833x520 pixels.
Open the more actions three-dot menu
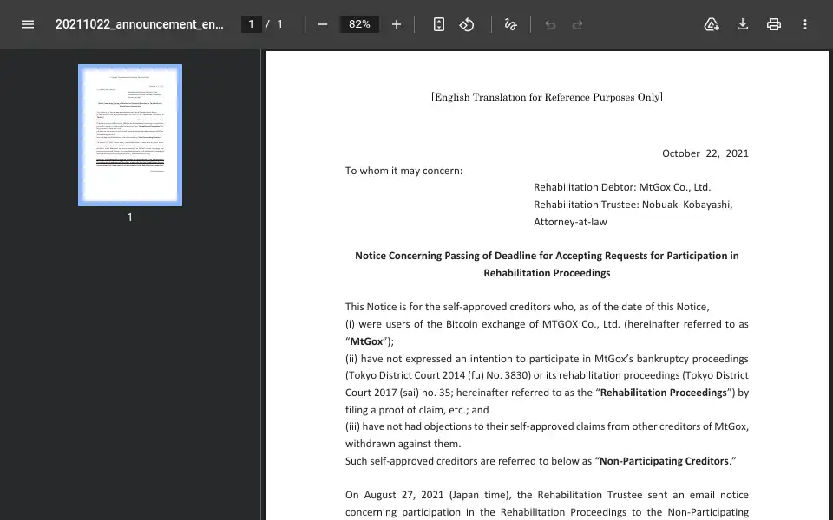pyautogui.click(x=805, y=24)
